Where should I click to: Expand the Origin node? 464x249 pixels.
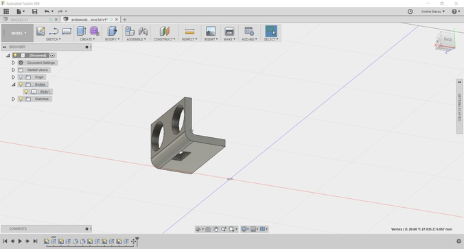pos(13,78)
